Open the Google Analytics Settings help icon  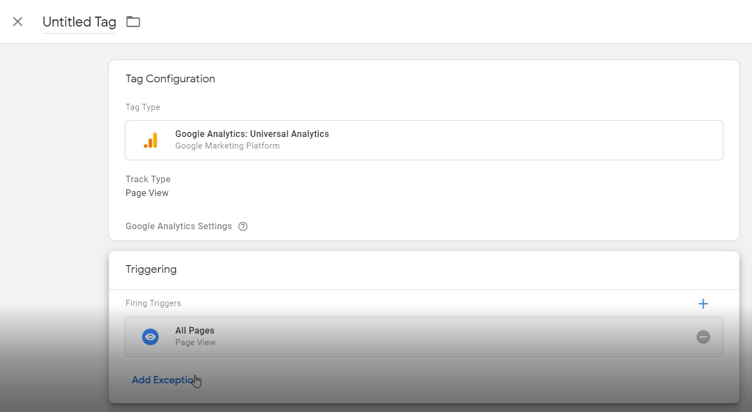point(243,226)
